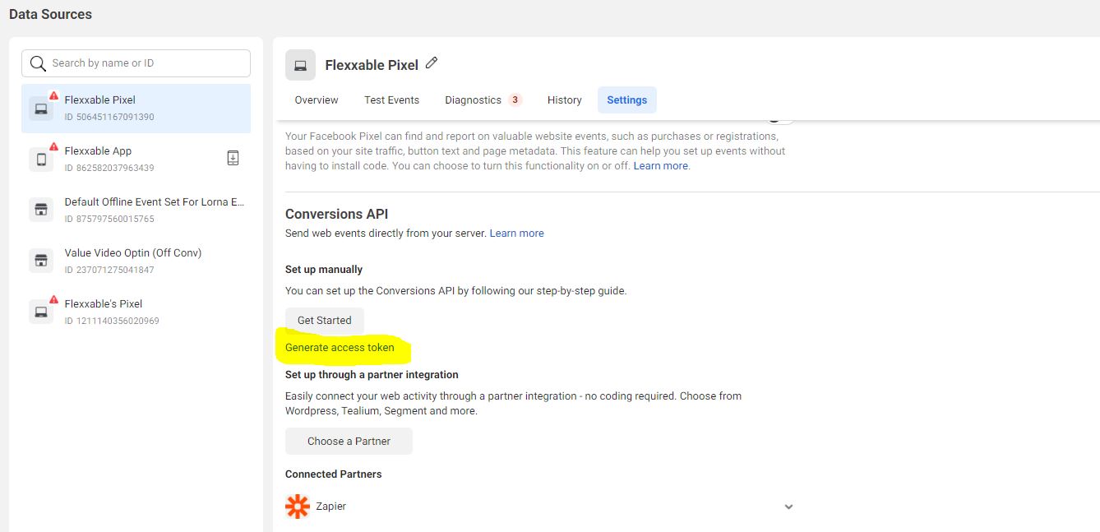The image size is (1100, 532).
Task: View the History tab
Action: coord(564,99)
